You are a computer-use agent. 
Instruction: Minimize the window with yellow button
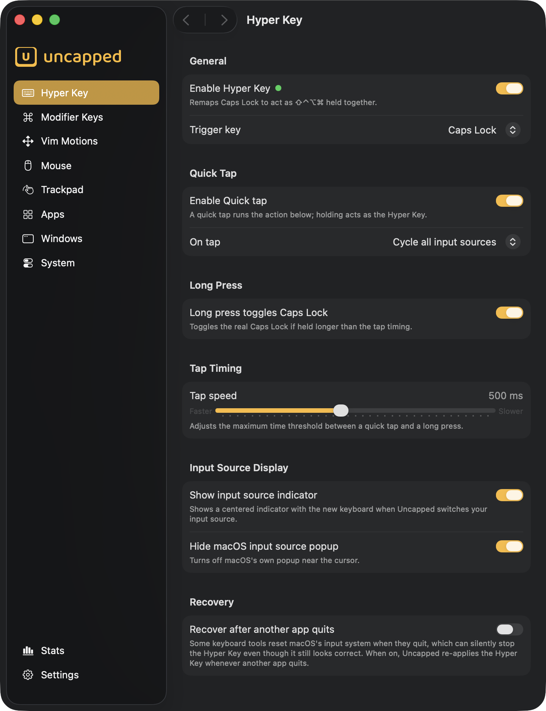point(37,20)
